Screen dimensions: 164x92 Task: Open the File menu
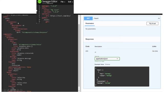(x=63, y=2)
